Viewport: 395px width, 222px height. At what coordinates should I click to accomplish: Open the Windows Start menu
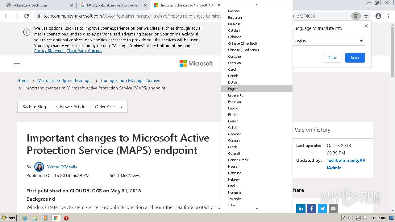9,218
